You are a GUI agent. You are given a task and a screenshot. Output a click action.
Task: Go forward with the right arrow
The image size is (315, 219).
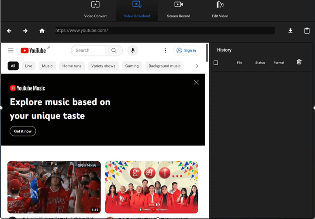click(25, 31)
